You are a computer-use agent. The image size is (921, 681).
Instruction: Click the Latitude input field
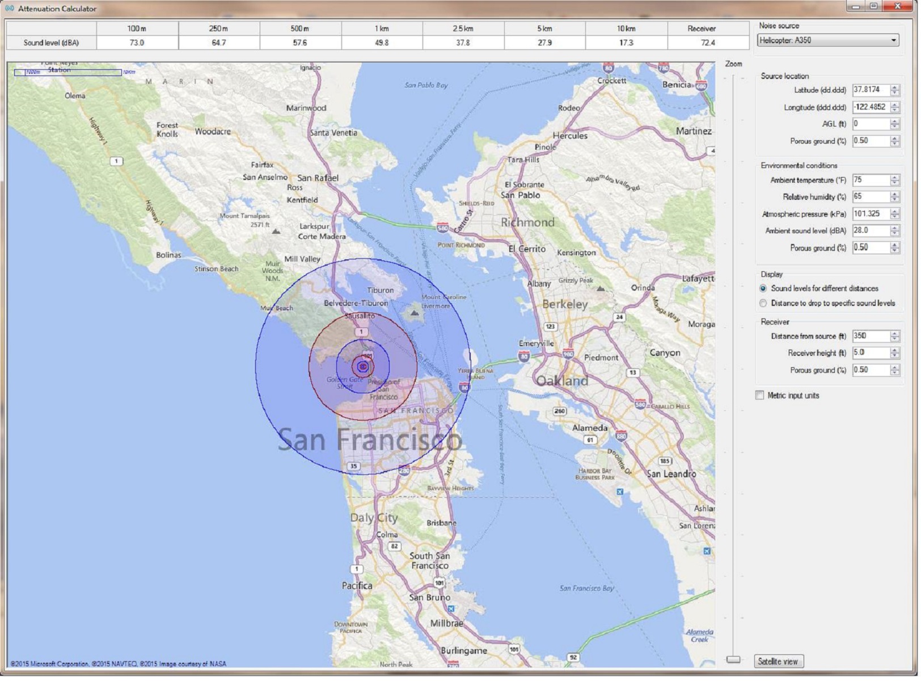[x=870, y=90]
